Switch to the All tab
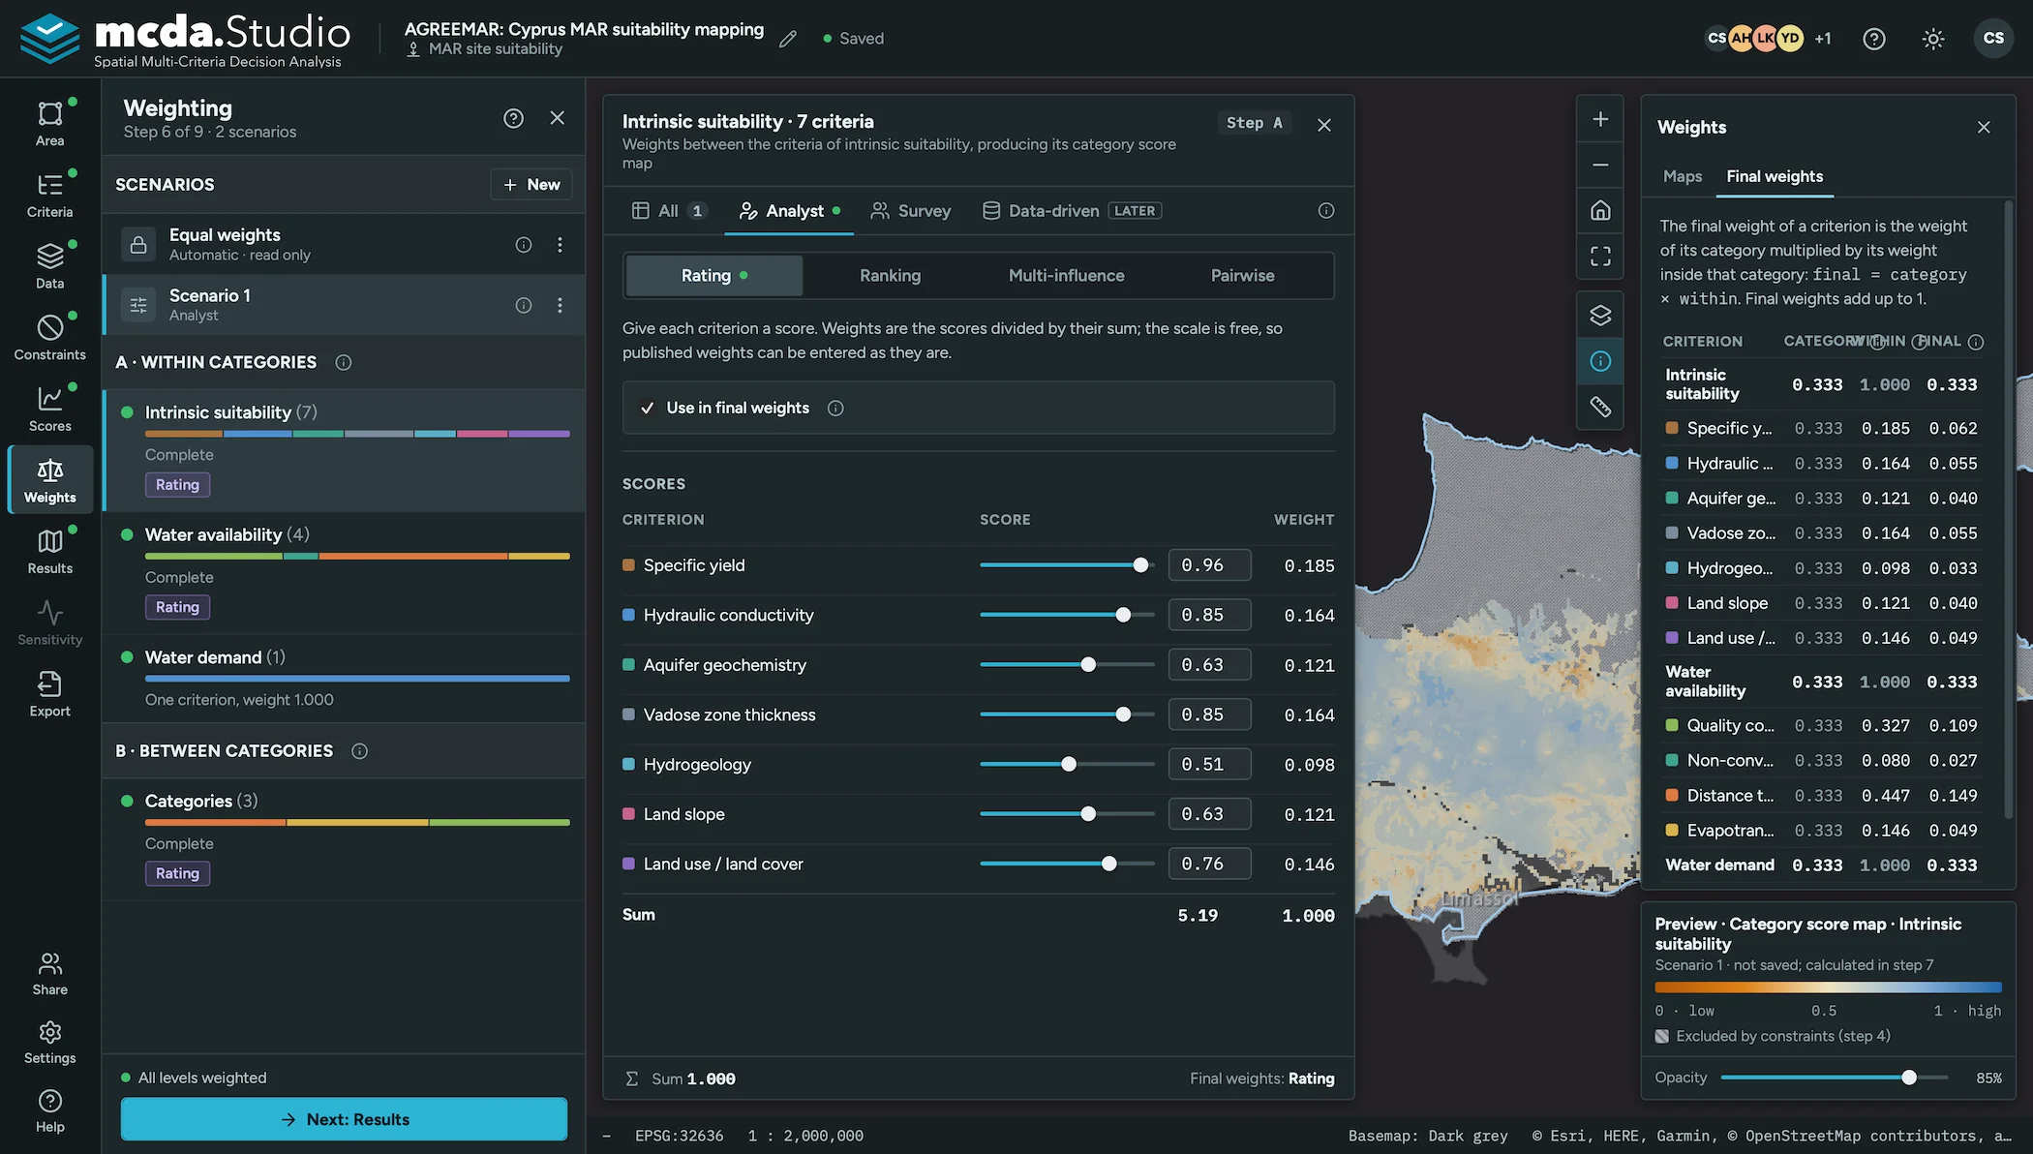Screen dimensions: 2033x1154 coord(670,211)
